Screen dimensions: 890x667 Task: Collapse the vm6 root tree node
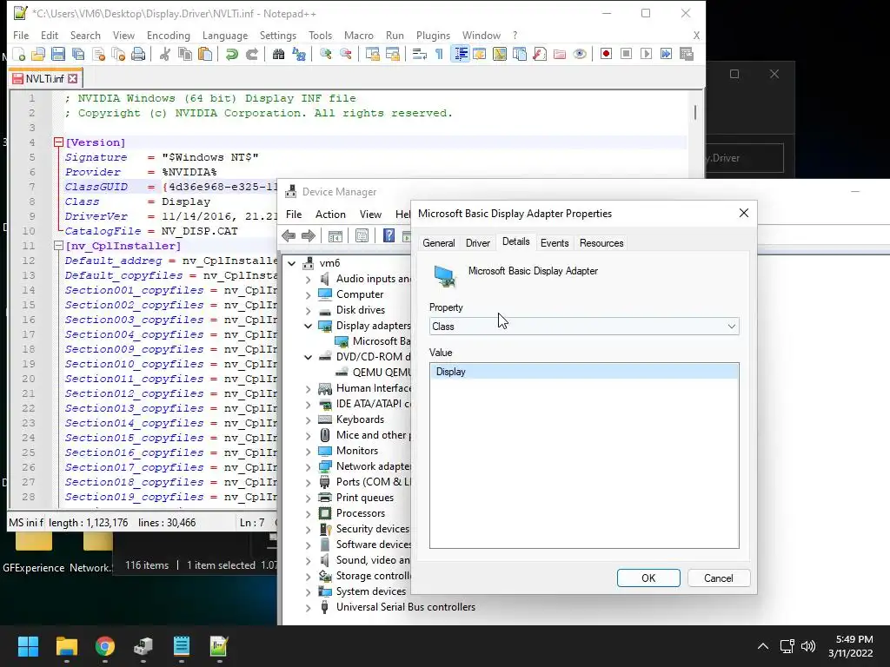click(x=292, y=263)
